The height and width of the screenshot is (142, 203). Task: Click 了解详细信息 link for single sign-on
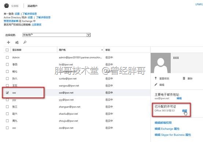tap(30, 14)
